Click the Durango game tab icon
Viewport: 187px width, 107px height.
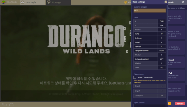click(x=48, y=2)
